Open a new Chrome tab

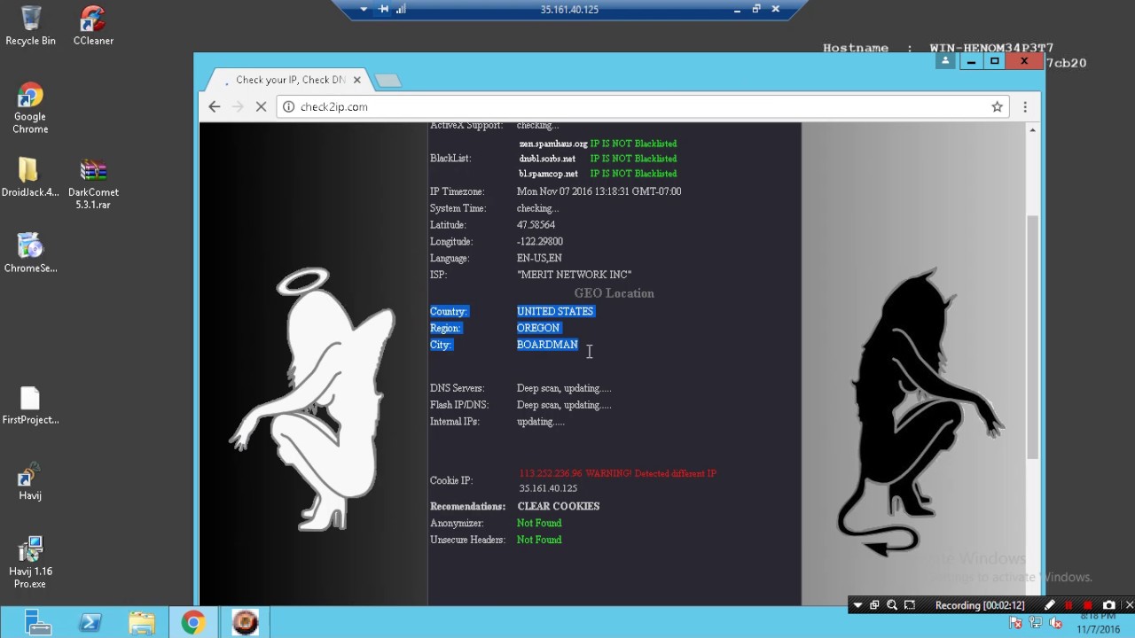pyautogui.click(x=388, y=81)
